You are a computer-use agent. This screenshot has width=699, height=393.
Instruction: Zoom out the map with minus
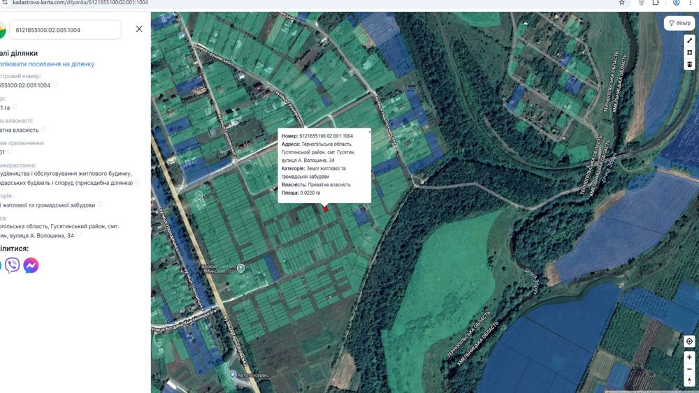coord(689,369)
